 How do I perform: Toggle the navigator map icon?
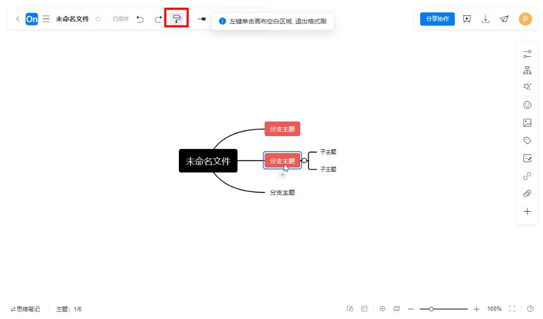click(x=397, y=309)
